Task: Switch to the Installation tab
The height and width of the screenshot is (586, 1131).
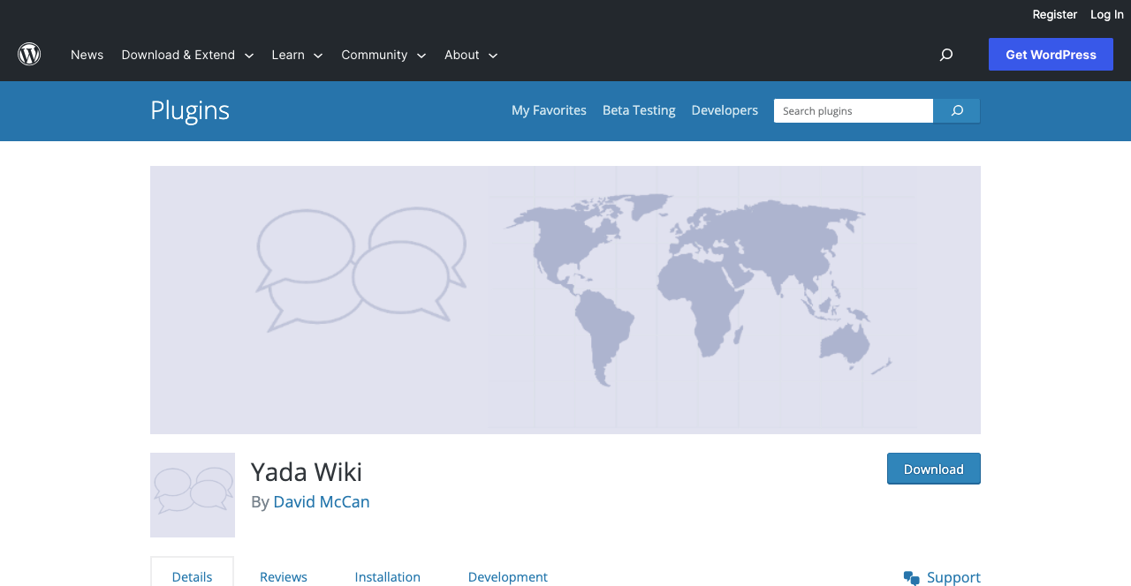Action: [x=388, y=576]
